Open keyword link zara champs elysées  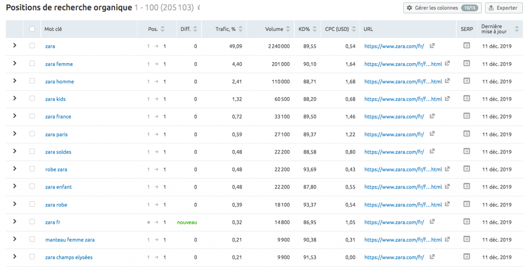coord(69,257)
